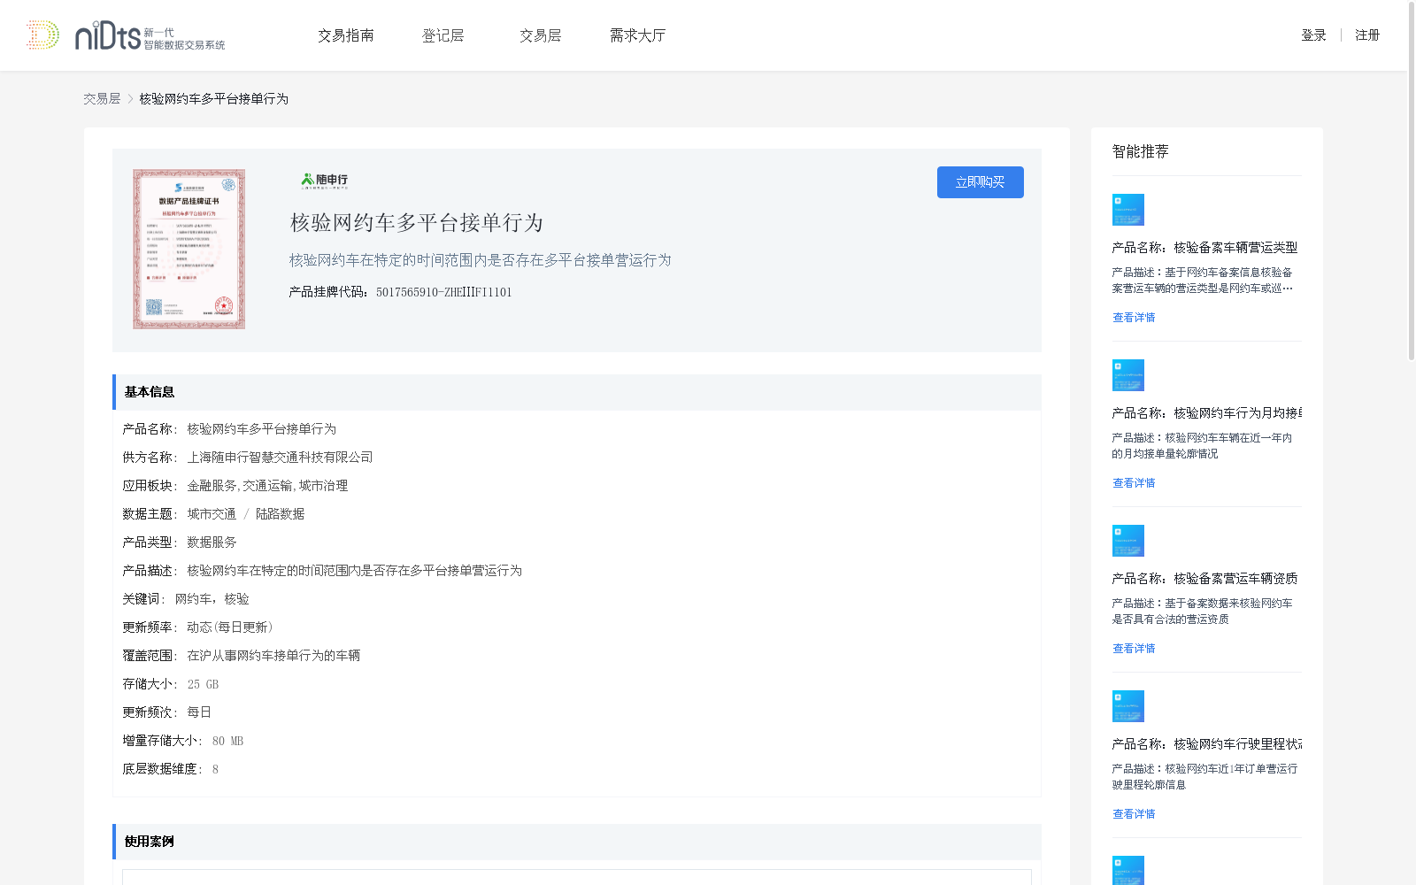Go to 交易层 in breadcrumb
Image resolution: width=1416 pixels, height=885 pixels.
pos(102,99)
